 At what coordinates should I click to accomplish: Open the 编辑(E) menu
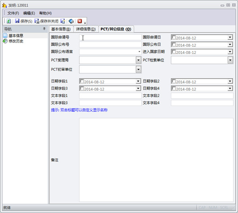29,13
